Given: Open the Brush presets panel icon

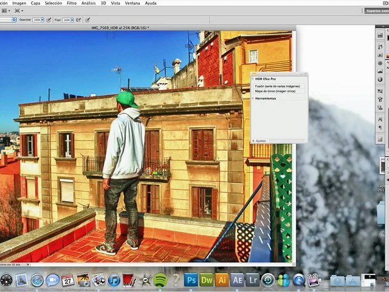Looking at the screenshot, I should pyautogui.click(x=380, y=91).
